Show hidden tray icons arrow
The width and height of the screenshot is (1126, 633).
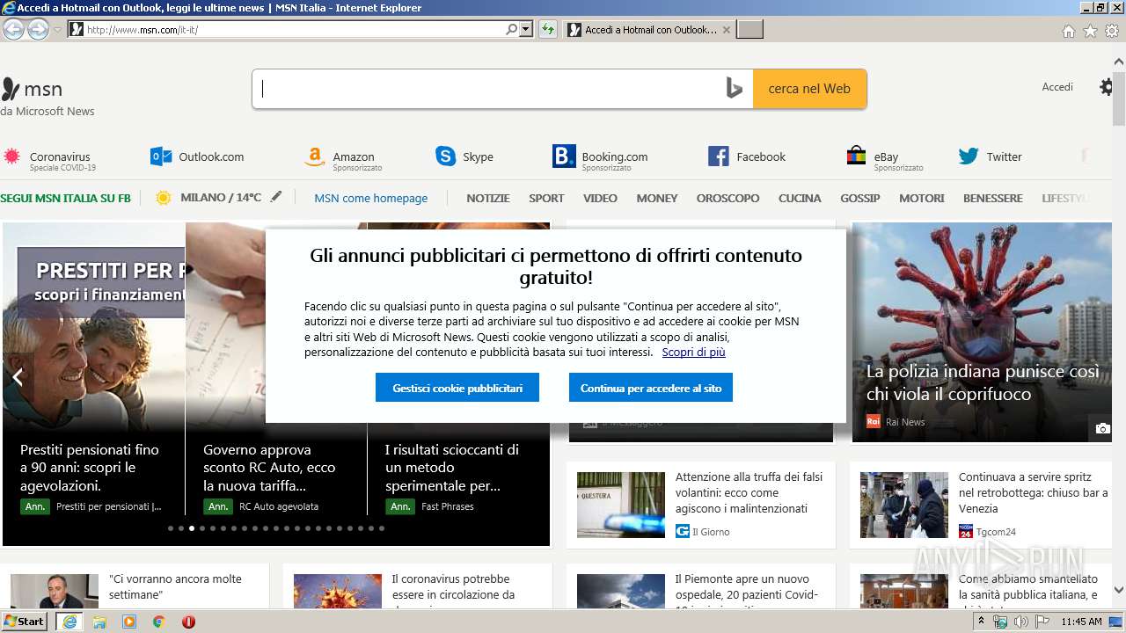982,622
